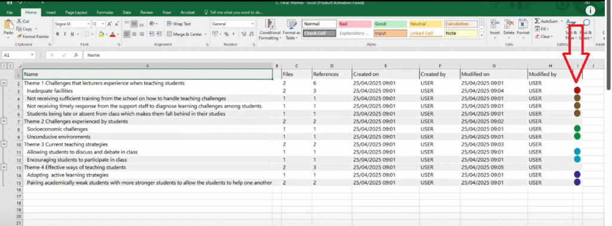Increase font size with the large A icon
The image size is (612, 226).
(x=110, y=24)
